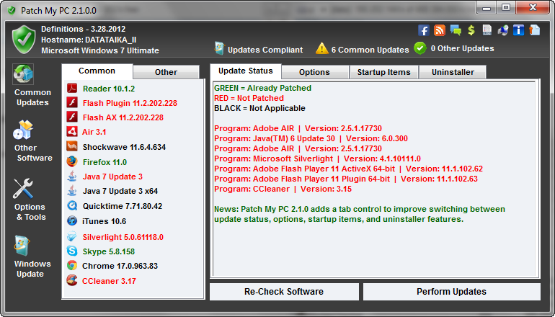Click the dollar sign donate icon
Image resolution: width=555 pixels, height=317 pixels.
(x=471, y=30)
